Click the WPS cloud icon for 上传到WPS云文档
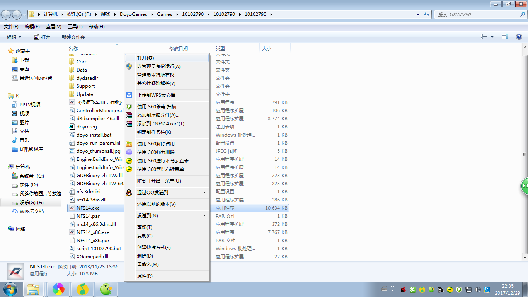The width and height of the screenshot is (528, 297). [129, 95]
